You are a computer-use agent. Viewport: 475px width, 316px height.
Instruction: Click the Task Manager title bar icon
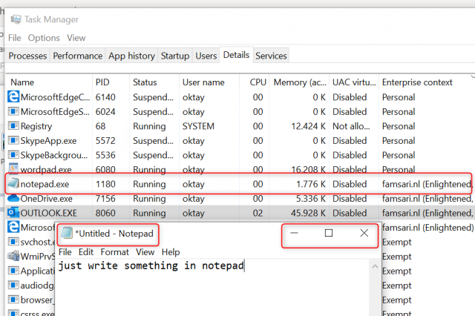coord(16,19)
